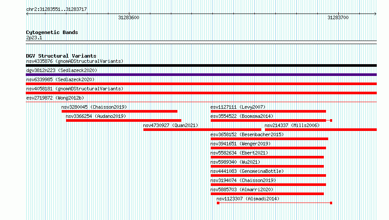
Task: Select the nsv3194074 red feature bar
Action: 268,185
